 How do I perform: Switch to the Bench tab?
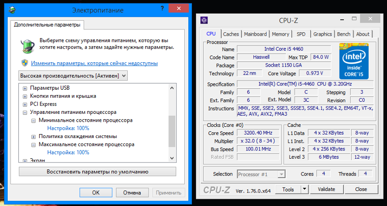[x=343, y=34]
